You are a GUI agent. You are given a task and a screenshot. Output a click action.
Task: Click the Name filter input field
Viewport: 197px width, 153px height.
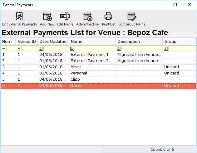[95, 49]
